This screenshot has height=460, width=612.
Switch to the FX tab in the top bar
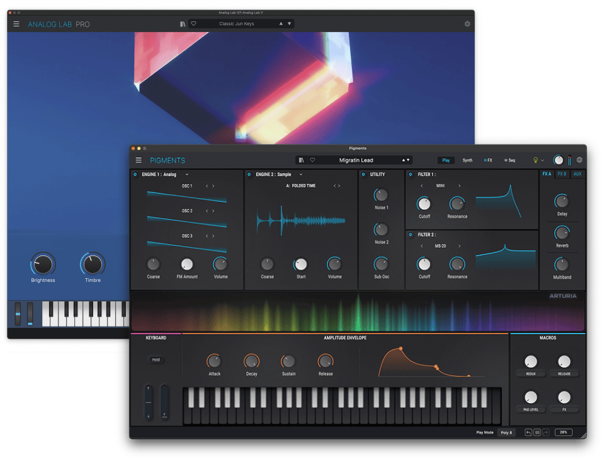488,160
